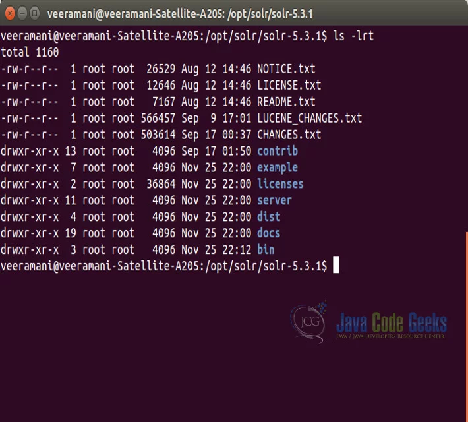Select the 'ls -lrt' command text
The width and height of the screenshot is (468, 422).
tap(353, 36)
